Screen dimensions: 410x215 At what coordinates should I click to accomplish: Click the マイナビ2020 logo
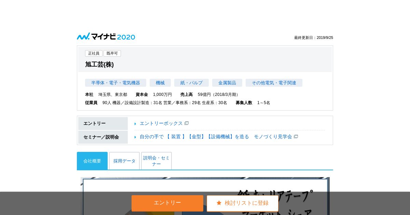point(106,37)
